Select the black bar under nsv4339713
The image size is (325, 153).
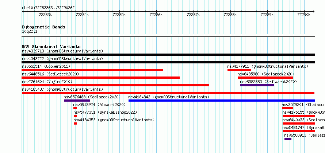pyautogui.click(x=168, y=55)
